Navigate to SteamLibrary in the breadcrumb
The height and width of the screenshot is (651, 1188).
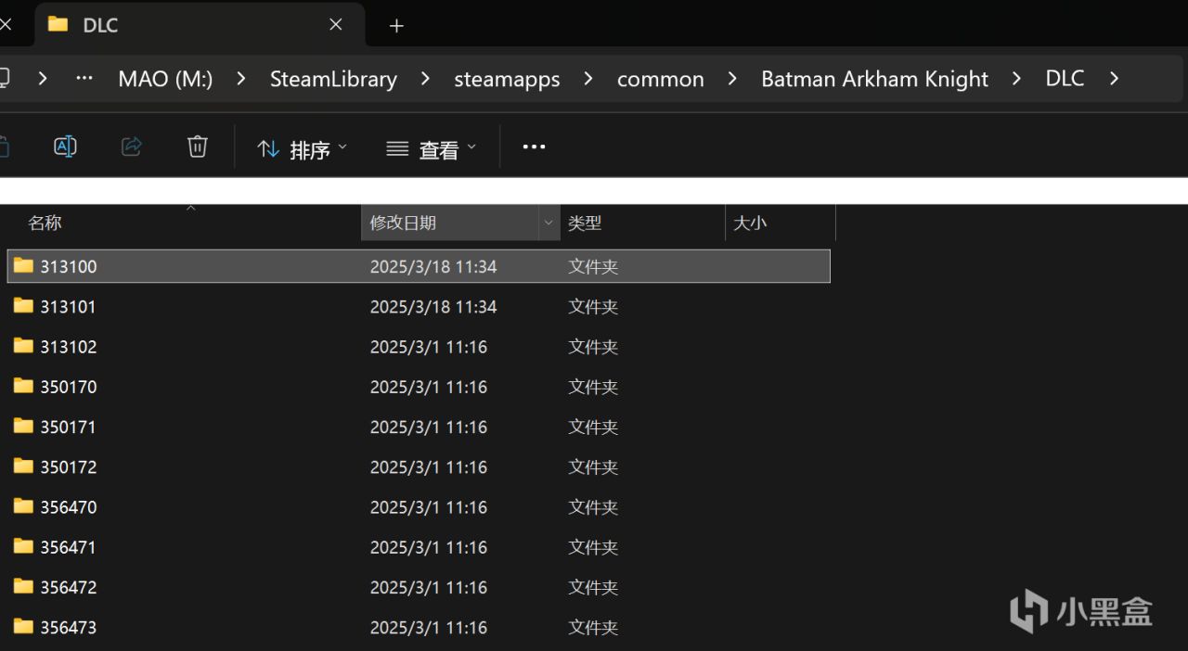point(333,79)
